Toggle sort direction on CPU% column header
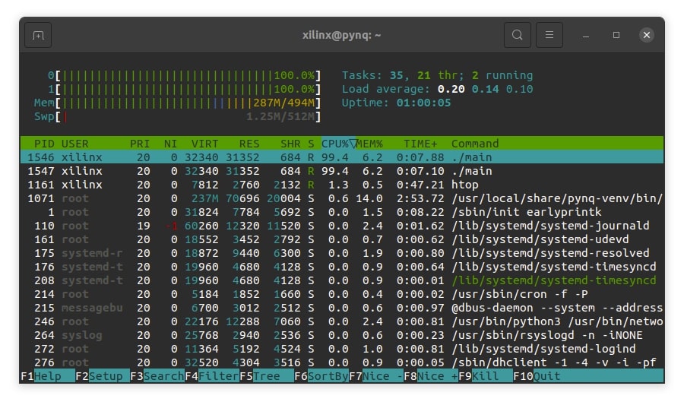684x405 pixels. 338,144
